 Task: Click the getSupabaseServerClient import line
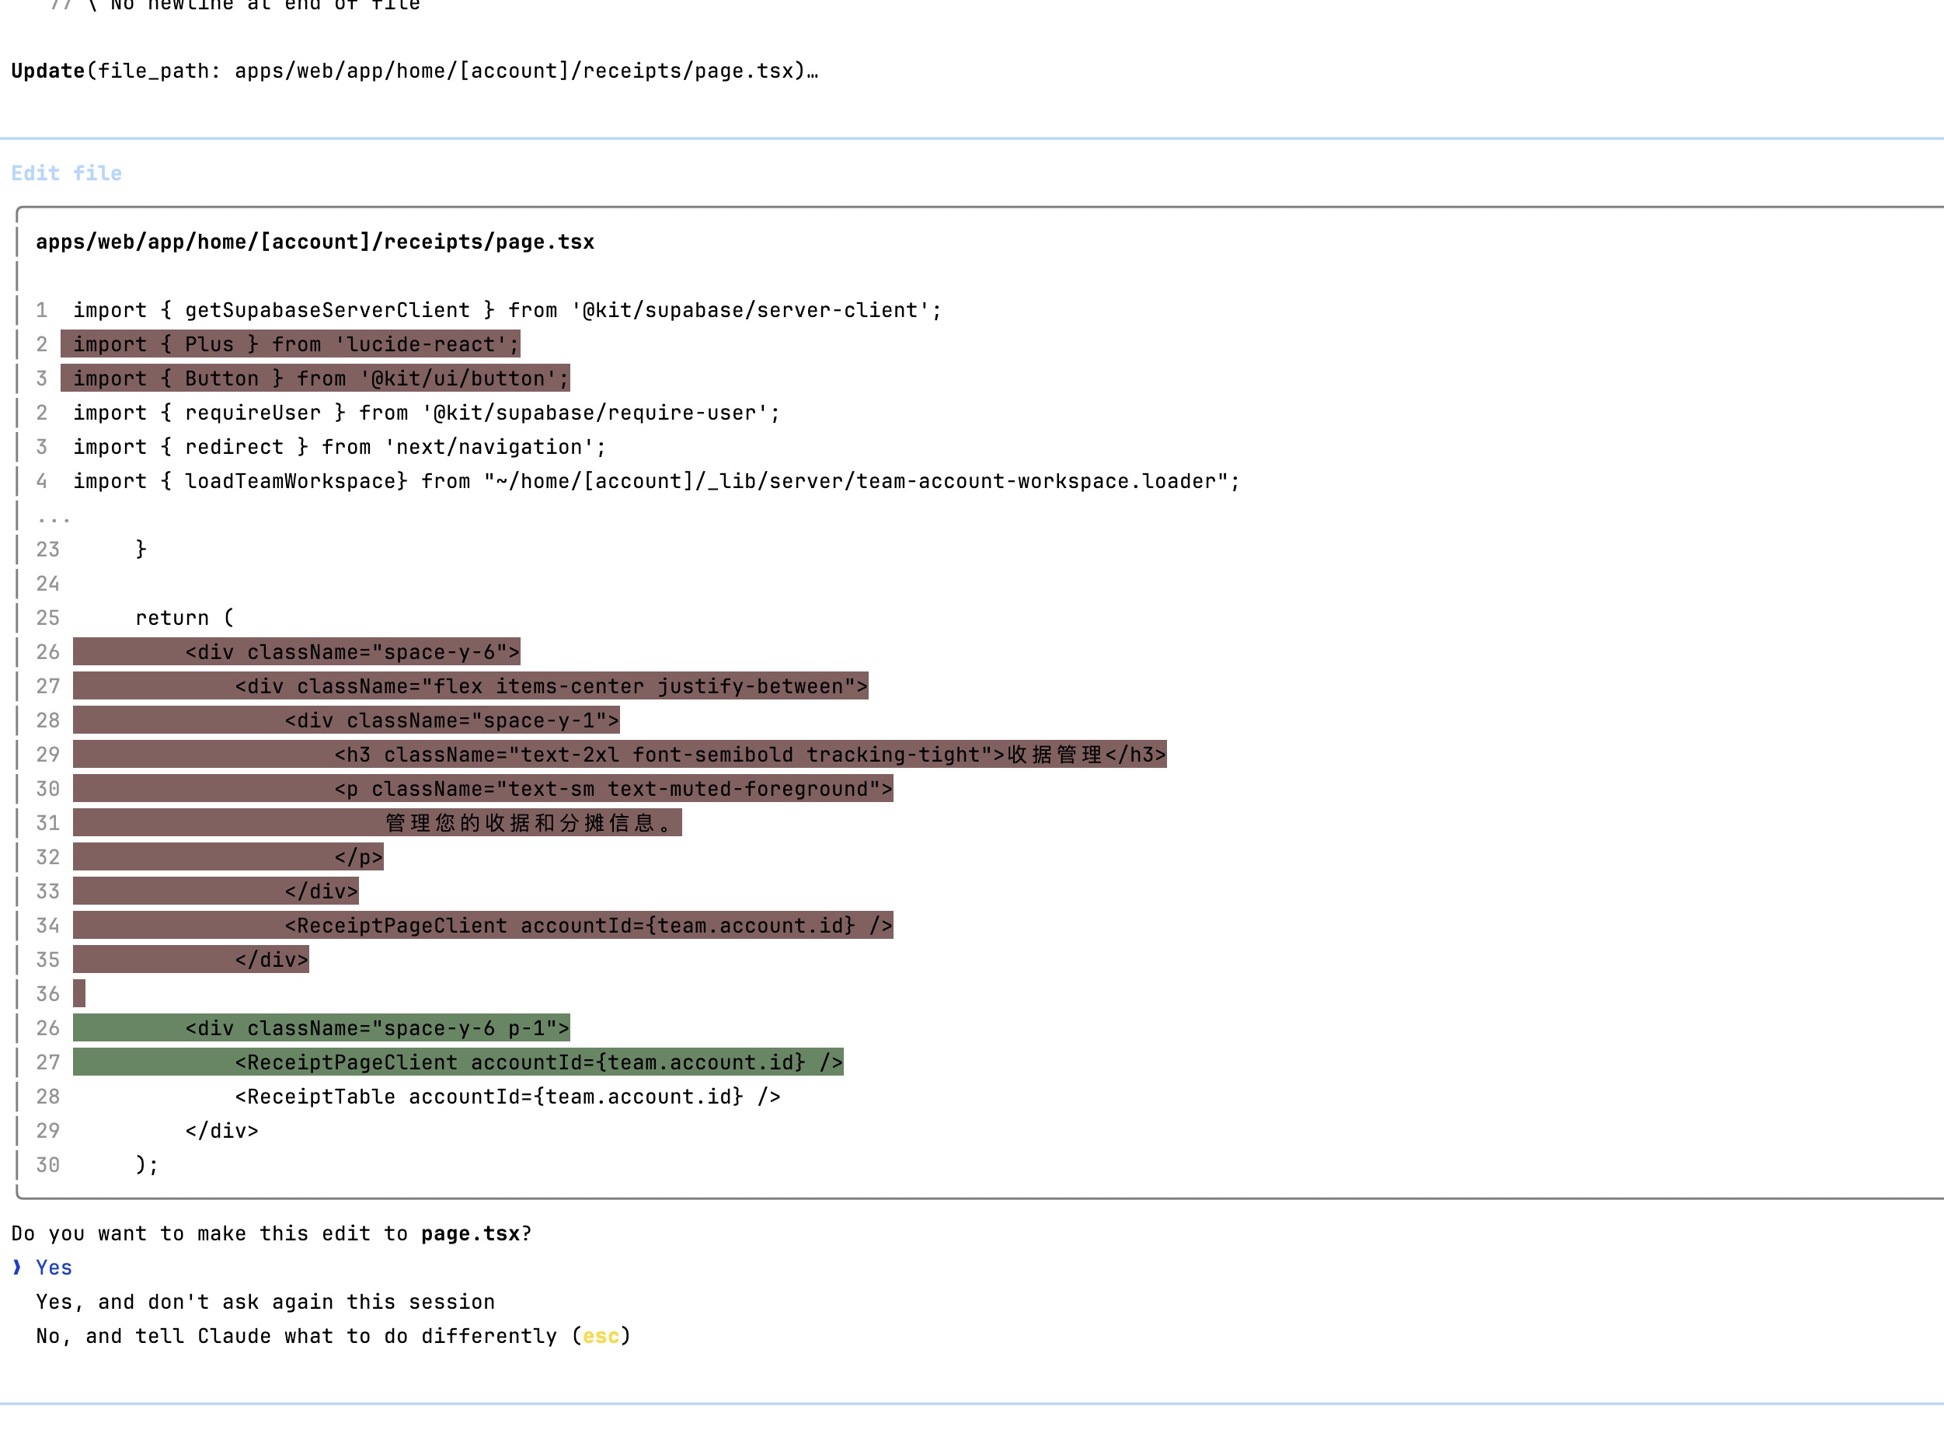pos(507,310)
